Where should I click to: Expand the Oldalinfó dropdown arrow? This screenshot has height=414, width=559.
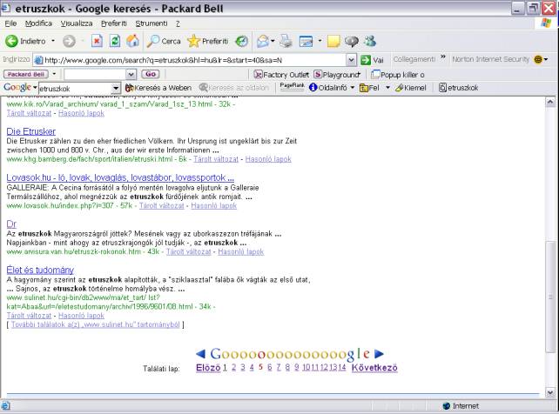click(353, 88)
